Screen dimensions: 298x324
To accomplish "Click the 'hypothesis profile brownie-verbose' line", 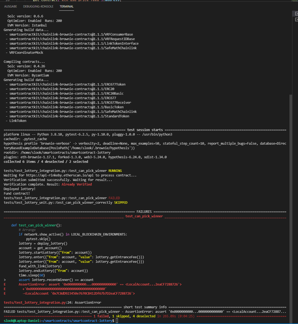I will (x=145, y=146).
